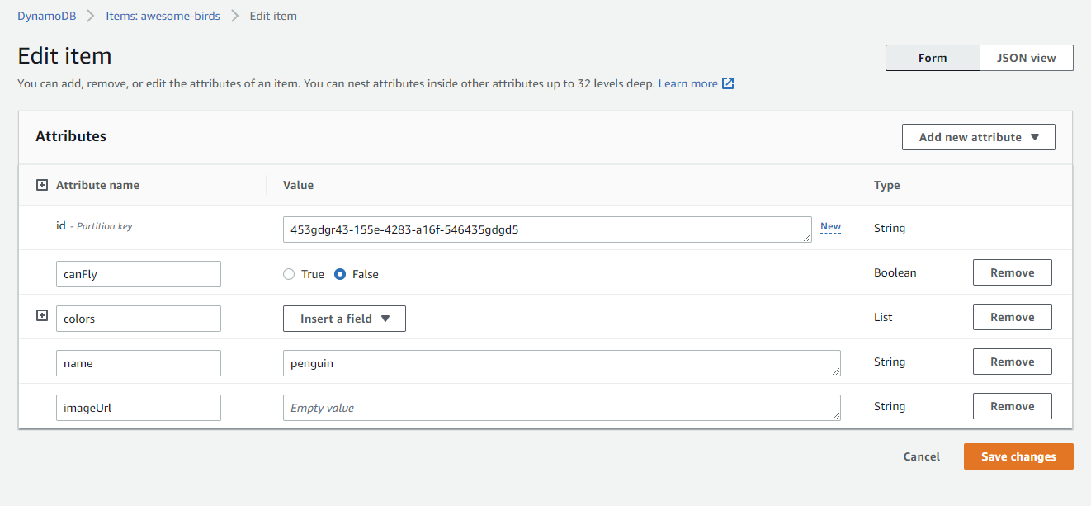The image size is (1091, 506).
Task: Open the Insert a field dropdown
Action: pyautogui.click(x=344, y=319)
